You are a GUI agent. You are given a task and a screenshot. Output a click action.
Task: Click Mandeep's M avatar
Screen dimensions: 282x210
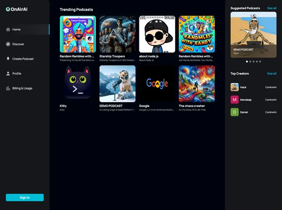(x=234, y=100)
